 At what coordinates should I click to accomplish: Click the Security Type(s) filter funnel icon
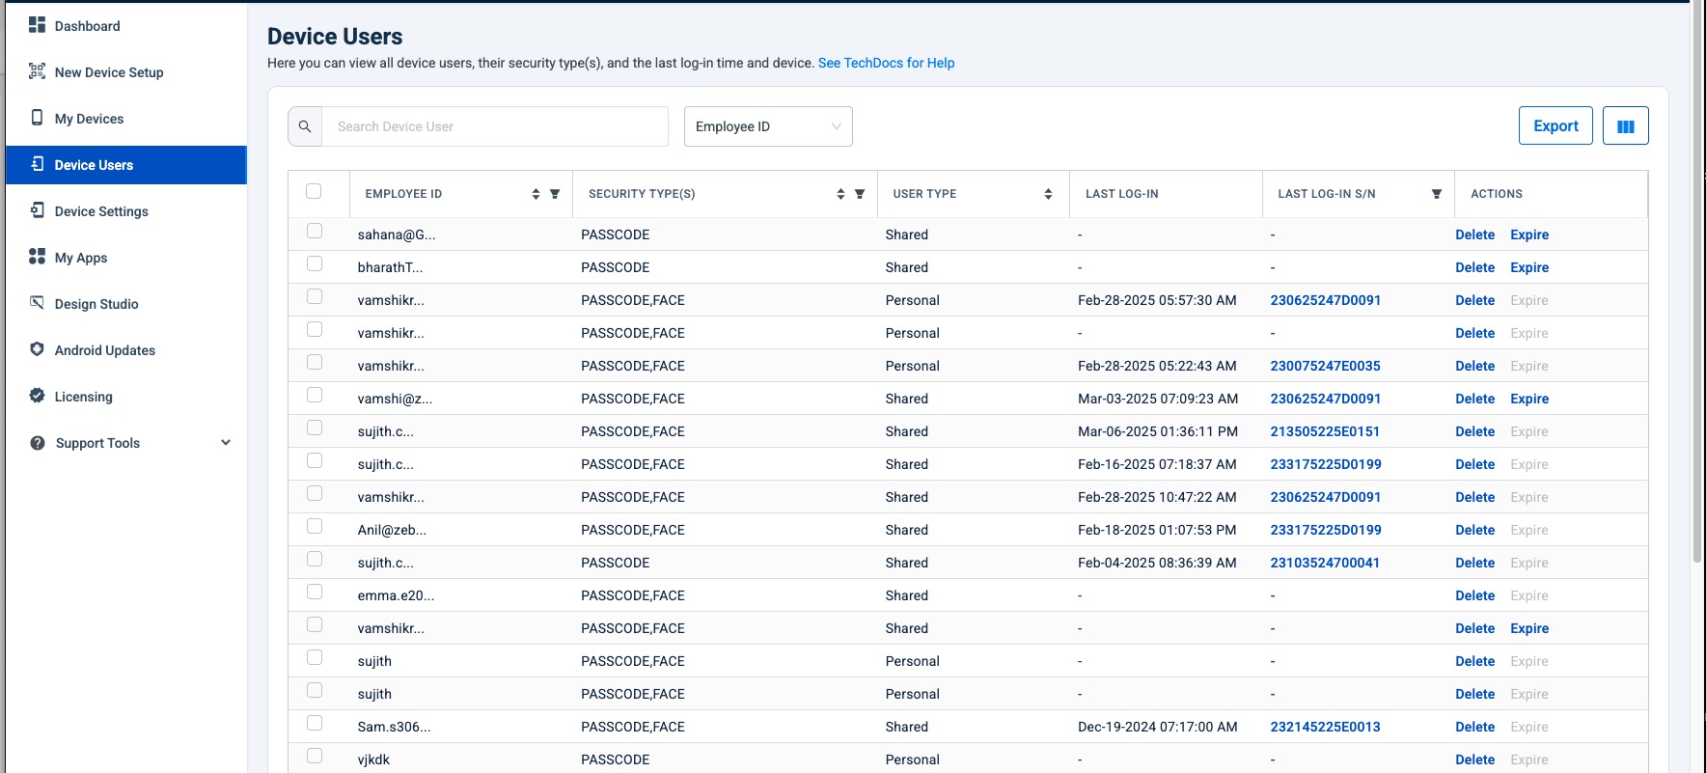860,194
